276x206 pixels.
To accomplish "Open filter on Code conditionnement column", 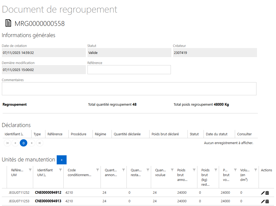I will pos(98,170).
